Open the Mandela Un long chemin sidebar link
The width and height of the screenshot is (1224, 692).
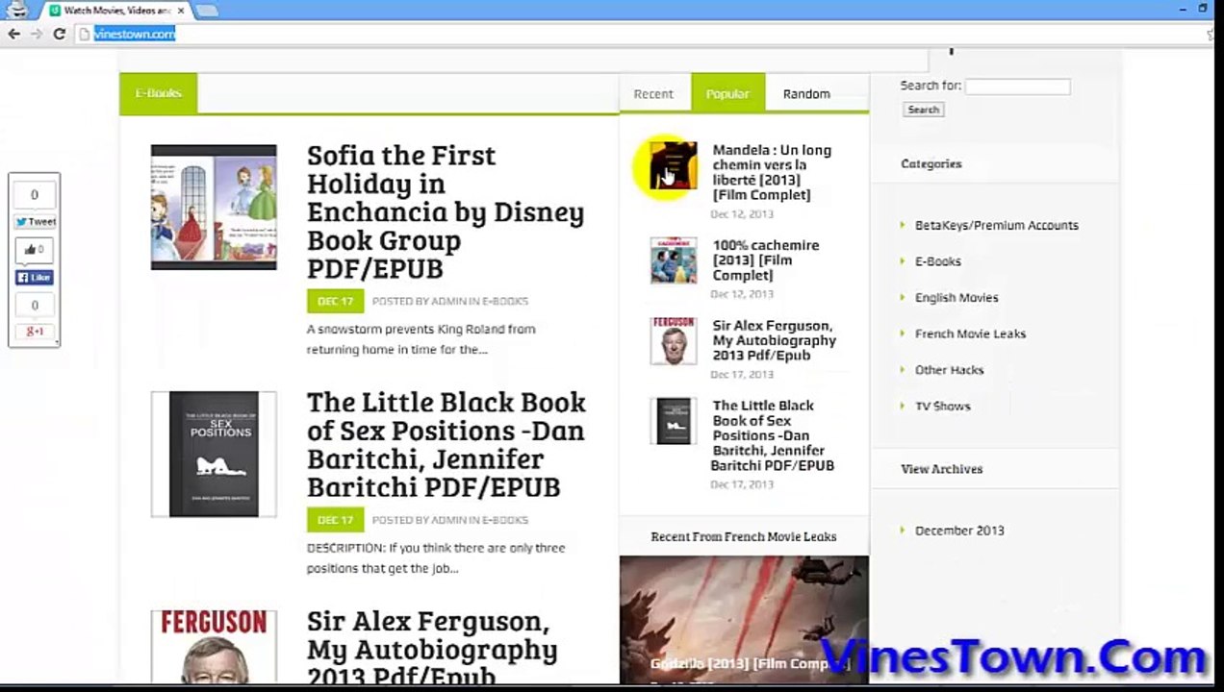(772, 172)
